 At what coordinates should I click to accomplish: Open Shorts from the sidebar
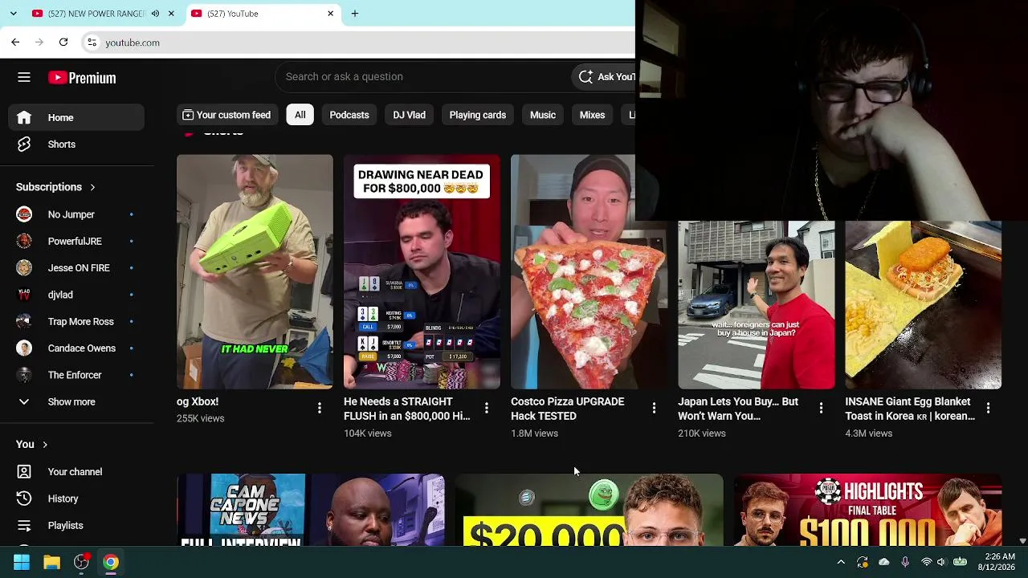(77, 144)
